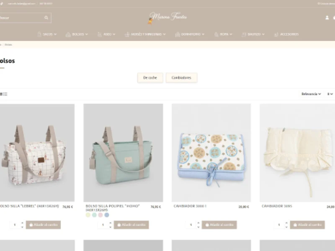Click the search magnifier icon

(46, 18)
